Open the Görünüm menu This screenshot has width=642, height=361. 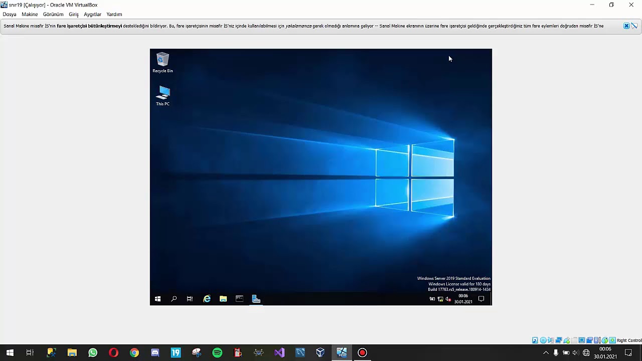coord(53,15)
